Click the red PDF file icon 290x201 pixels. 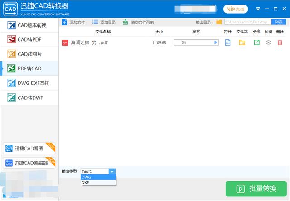[x=65, y=42]
